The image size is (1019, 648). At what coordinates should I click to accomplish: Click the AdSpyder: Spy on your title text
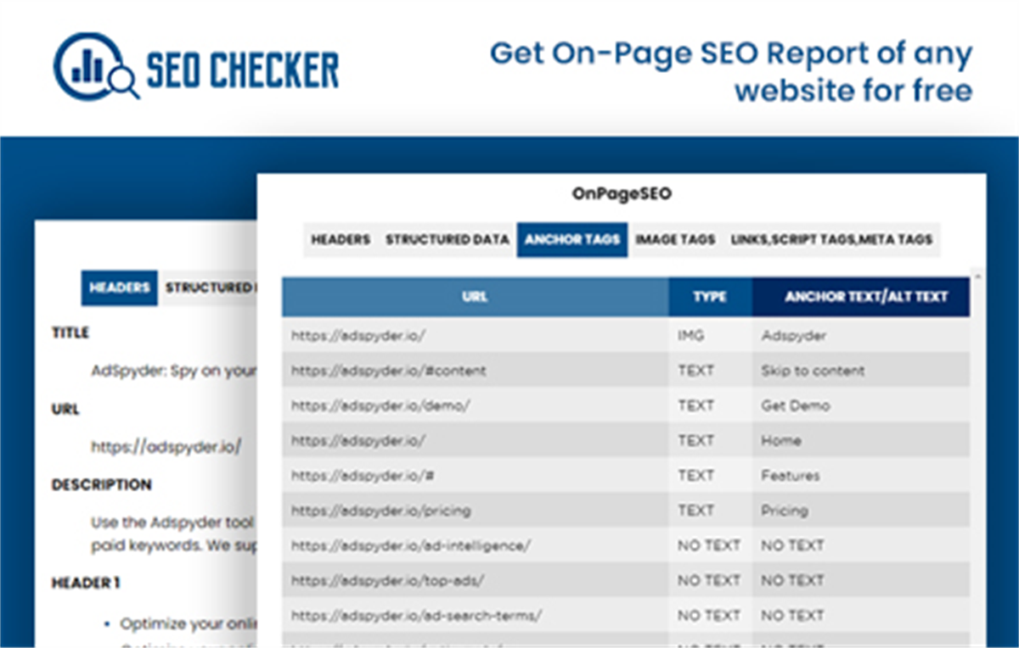tap(174, 371)
